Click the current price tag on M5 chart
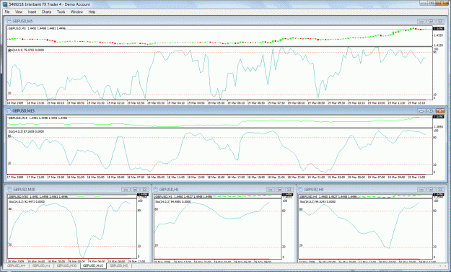This screenshot has height=272, width=451. click(x=439, y=29)
